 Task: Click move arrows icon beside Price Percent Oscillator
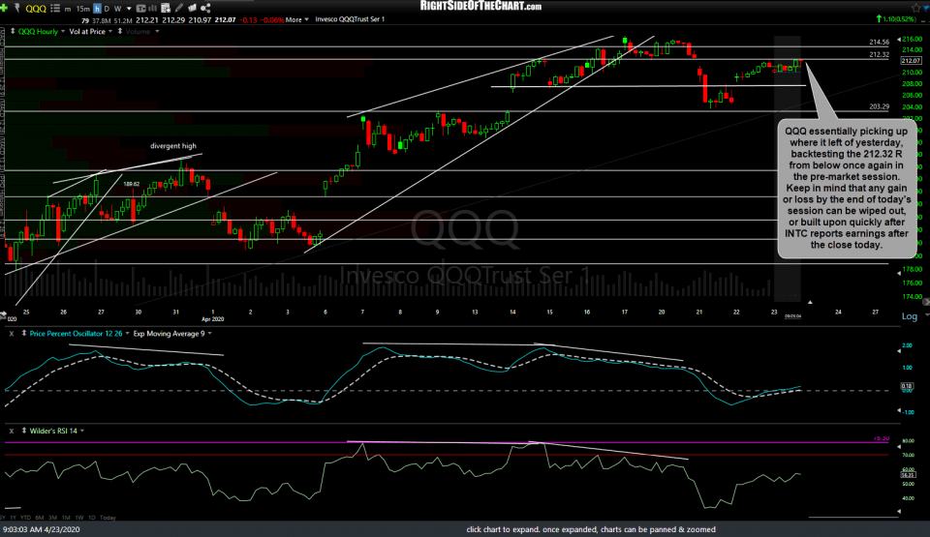23,334
